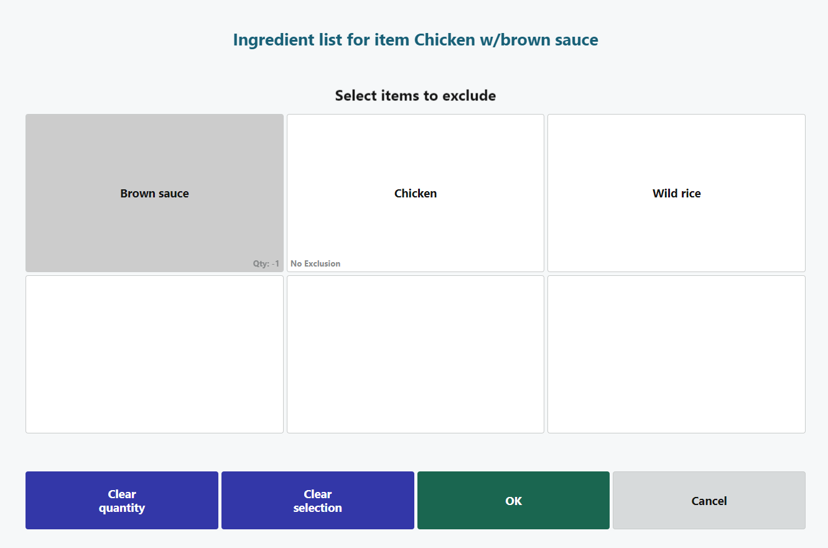Click the empty tile below Wild rice
The image size is (828, 548).
(676, 354)
